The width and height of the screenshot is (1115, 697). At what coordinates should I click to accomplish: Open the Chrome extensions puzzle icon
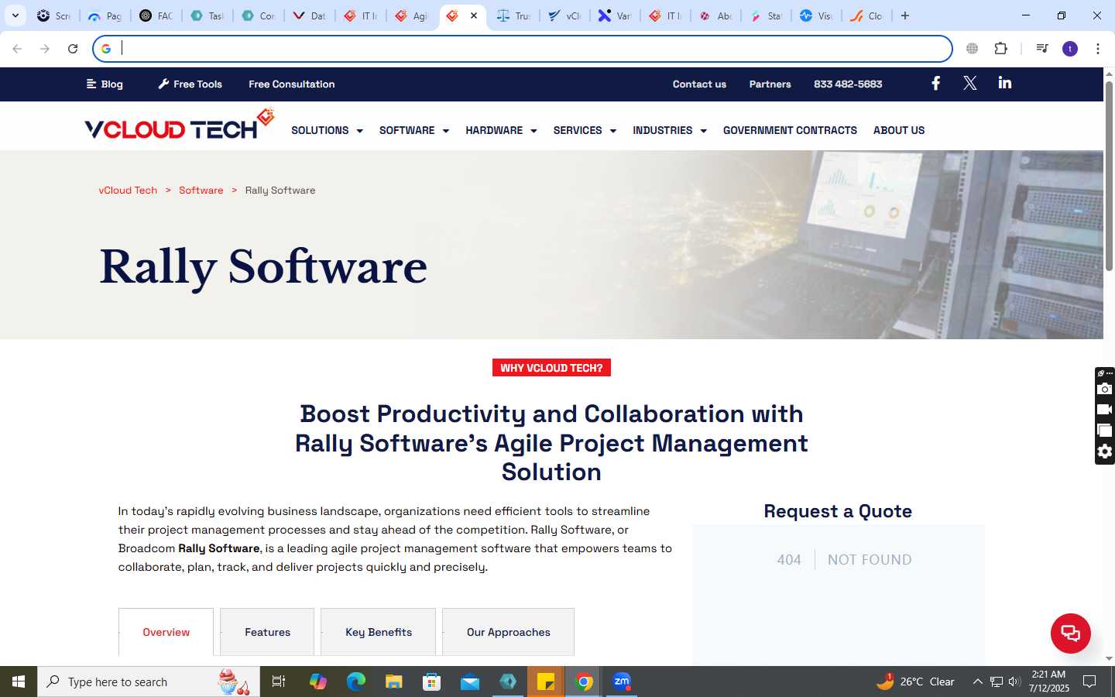[1000, 49]
